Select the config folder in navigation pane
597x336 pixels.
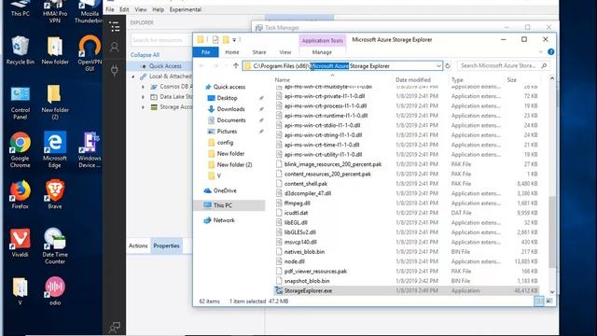click(x=225, y=143)
